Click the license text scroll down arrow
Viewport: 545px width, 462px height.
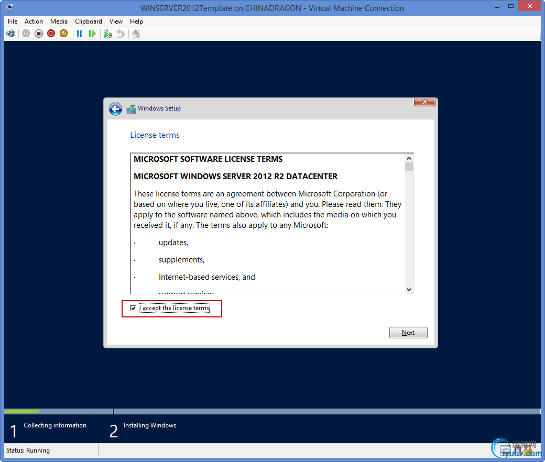409,289
